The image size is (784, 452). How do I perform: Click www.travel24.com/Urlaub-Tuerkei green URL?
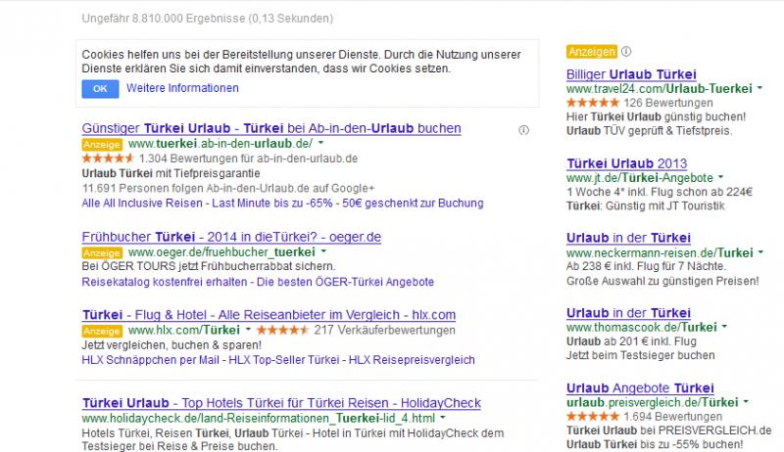click(659, 89)
